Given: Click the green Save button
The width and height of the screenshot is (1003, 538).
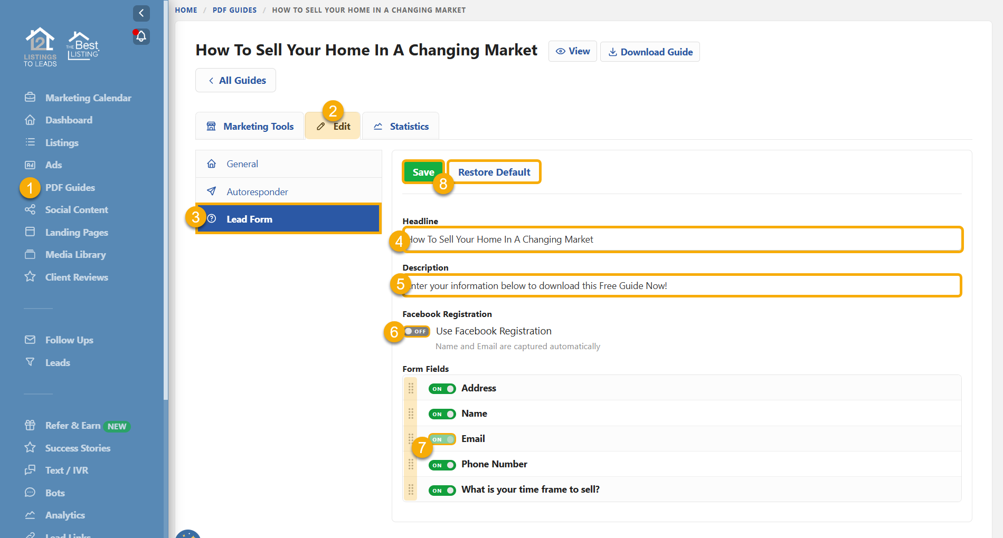Looking at the screenshot, I should [423, 172].
